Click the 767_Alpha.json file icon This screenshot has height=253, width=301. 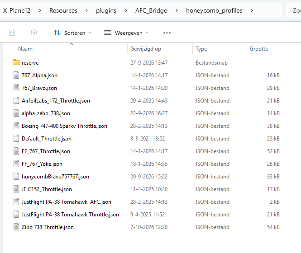tap(16, 75)
